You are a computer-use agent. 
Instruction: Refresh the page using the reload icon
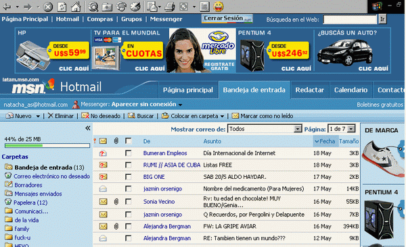pos(62,7)
